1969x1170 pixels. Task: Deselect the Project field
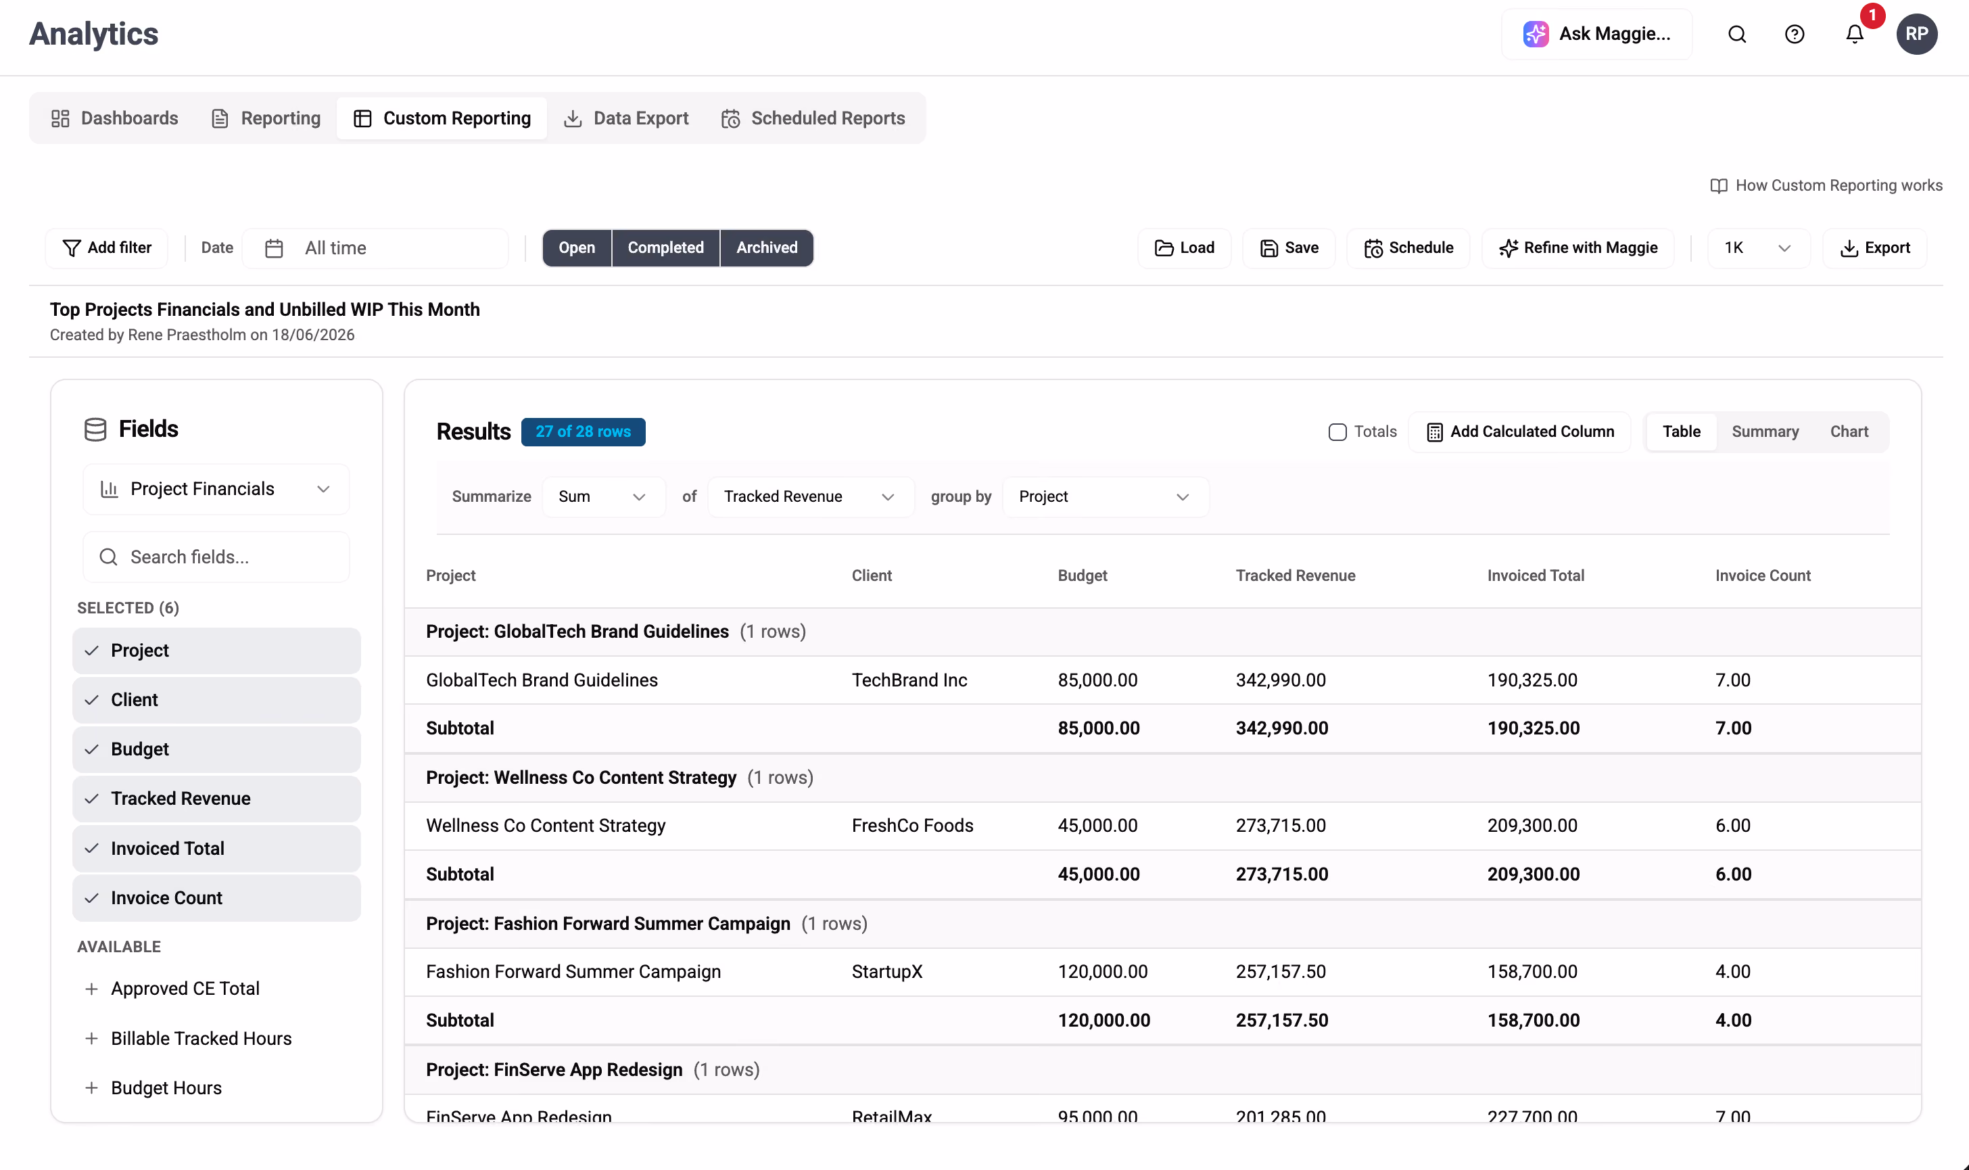(216, 651)
